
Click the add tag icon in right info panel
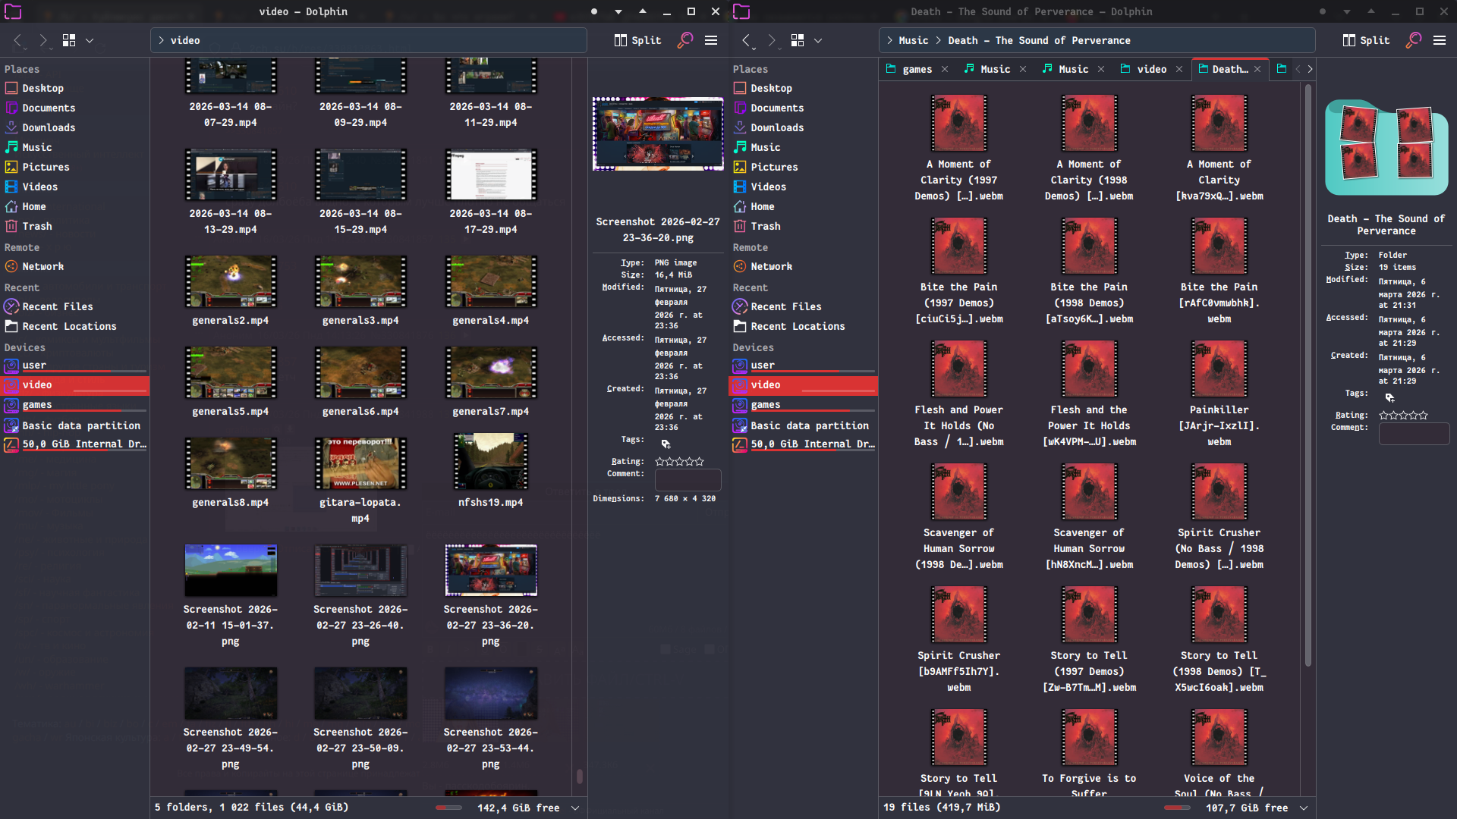(x=1389, y=397)
